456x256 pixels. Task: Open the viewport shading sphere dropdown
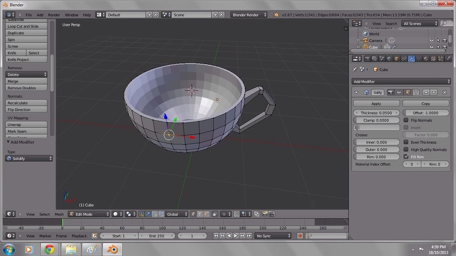point(117,214)
